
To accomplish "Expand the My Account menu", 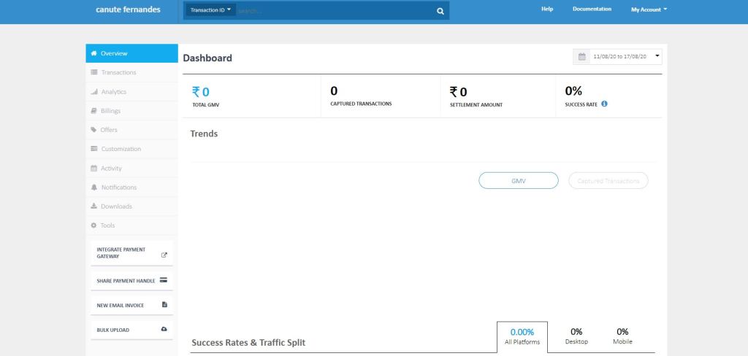I will coord(649,9).
